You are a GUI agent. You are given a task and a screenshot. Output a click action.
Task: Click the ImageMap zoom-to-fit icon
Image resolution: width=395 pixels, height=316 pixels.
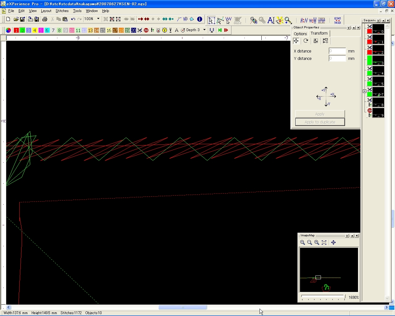pyautogui.click(x=324, y=243)
